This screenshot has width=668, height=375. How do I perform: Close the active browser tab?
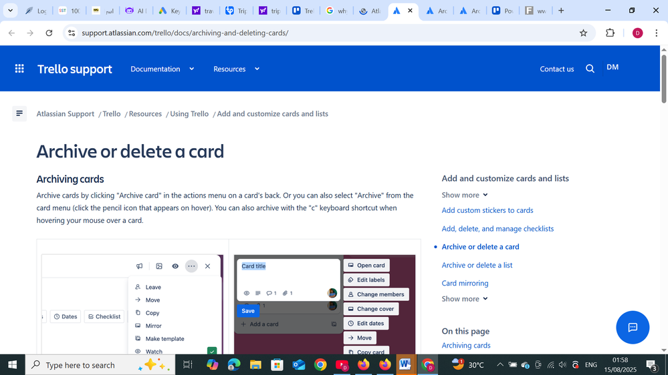pos(411,11)
